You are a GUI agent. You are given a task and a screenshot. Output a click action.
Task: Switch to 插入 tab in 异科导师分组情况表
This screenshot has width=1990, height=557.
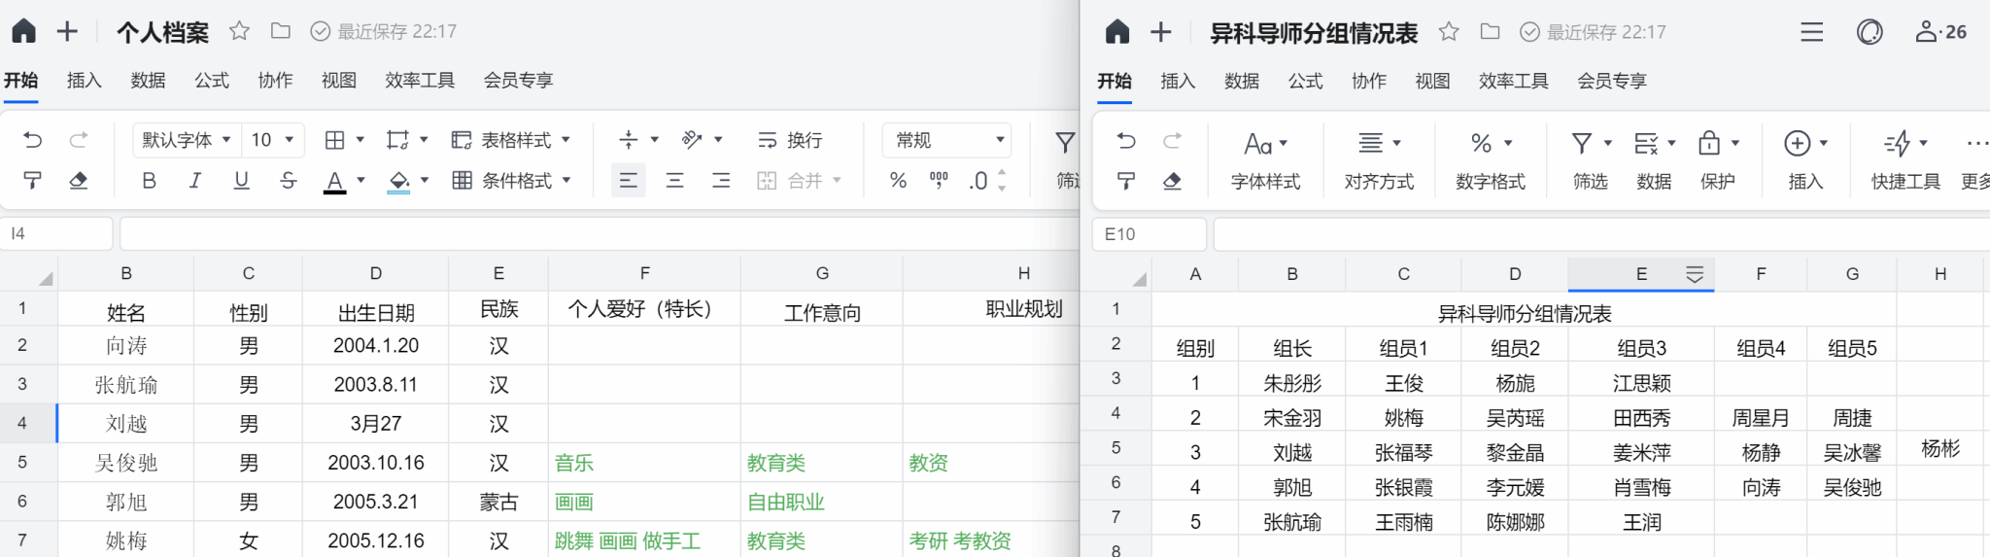click(1178, 81)
